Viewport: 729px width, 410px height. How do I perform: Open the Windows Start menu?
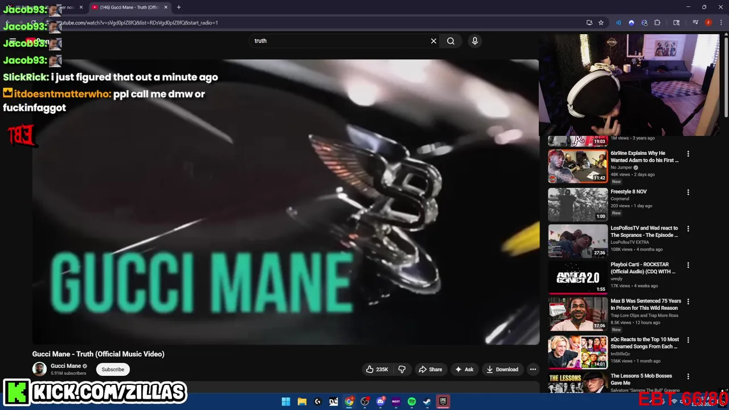click(286, 401)
